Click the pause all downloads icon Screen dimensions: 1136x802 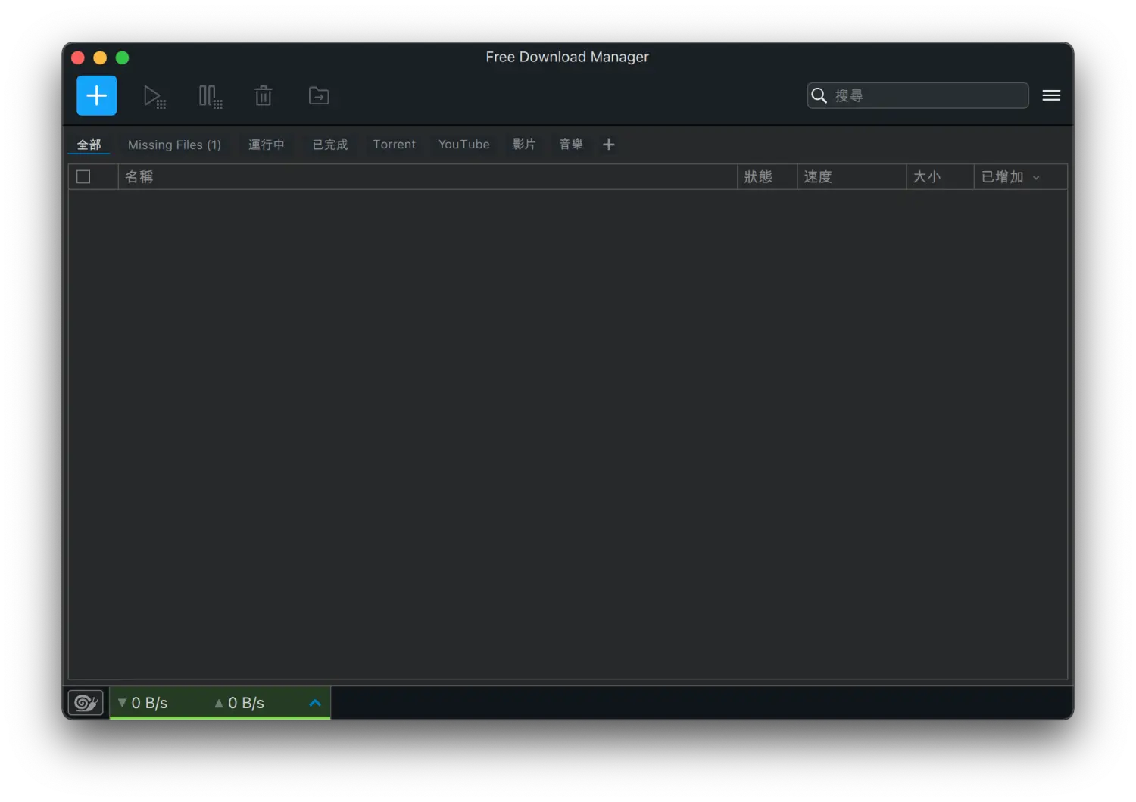tap(210, 96)
